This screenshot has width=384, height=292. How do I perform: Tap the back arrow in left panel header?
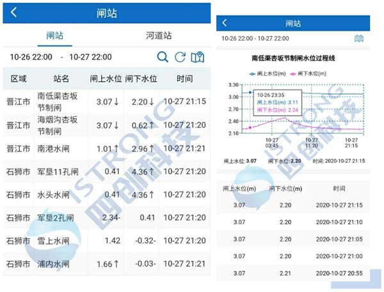14,13
